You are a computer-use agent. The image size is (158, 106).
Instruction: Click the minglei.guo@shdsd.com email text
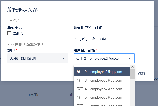[92, 39]
